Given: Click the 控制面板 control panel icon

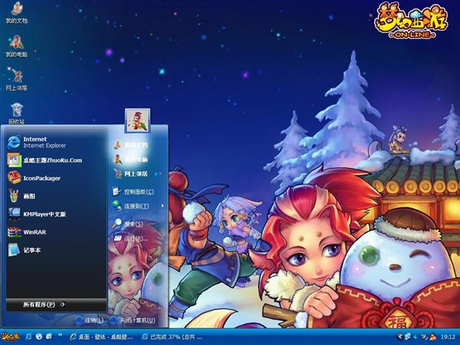Looking at the screenshot, I should coord(116,192).
